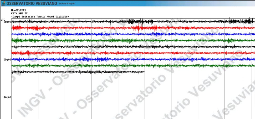Click the UTC axis label
255x119 pixels.
click(x=3, y=20)
